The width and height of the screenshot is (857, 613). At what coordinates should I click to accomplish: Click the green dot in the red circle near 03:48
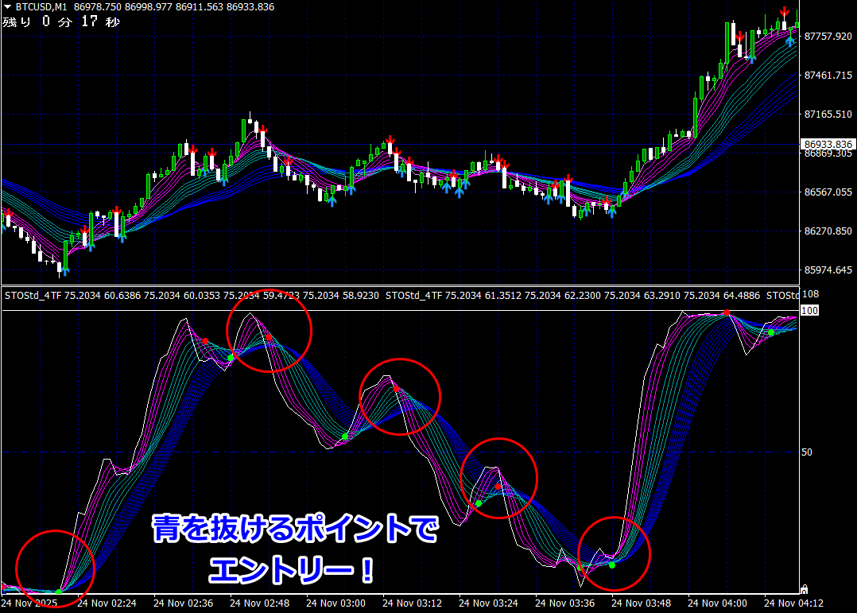coord(611,565)
